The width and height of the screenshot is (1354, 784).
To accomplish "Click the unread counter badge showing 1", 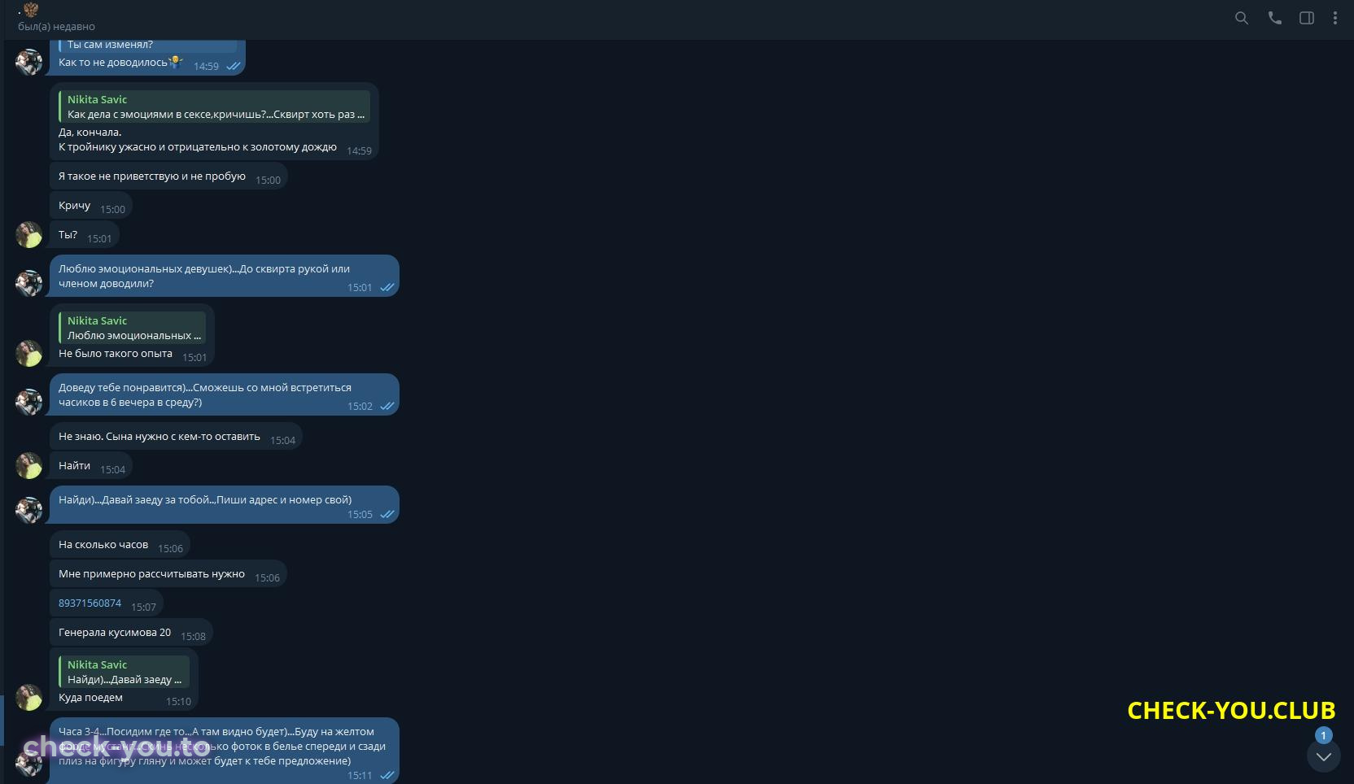I will (1324, 735).
